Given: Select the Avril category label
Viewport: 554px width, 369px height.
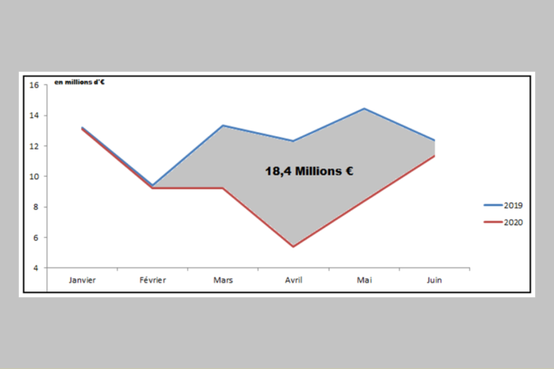Looking at the screenshot, I should click(293, 280).
